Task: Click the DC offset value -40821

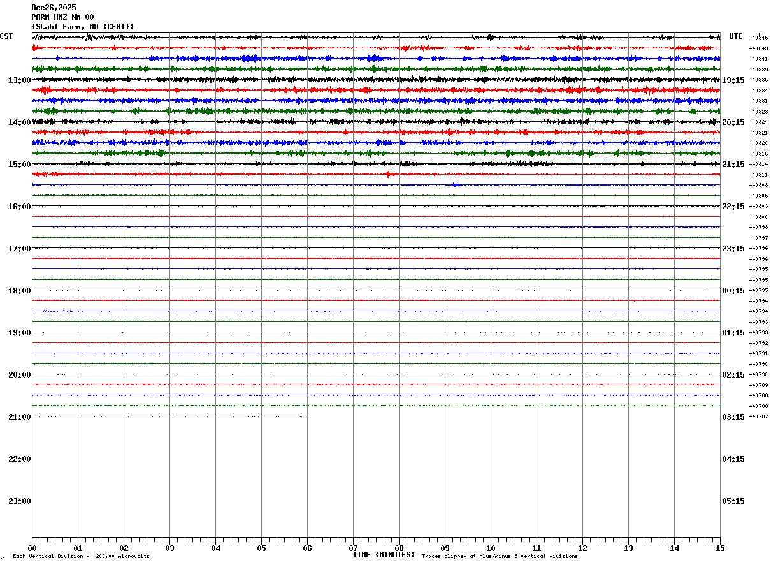Action: [x=758, y=133]
